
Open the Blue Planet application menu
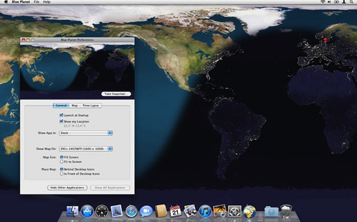point(21,2)
